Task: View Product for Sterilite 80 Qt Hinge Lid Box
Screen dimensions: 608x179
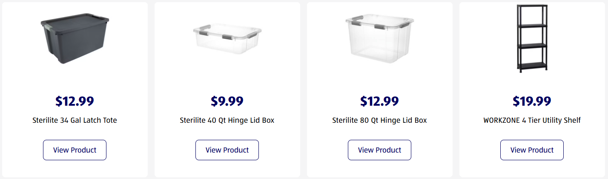Action: (x=379, y=150)
